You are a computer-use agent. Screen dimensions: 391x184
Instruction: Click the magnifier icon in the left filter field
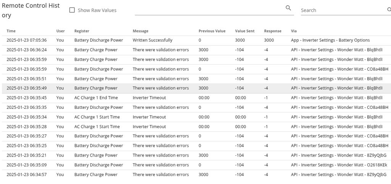288,8
